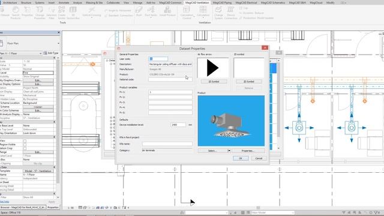The image size is (384, 216).
Task: Click the Dataset Properties title bar icon
Action: [119, 49]
